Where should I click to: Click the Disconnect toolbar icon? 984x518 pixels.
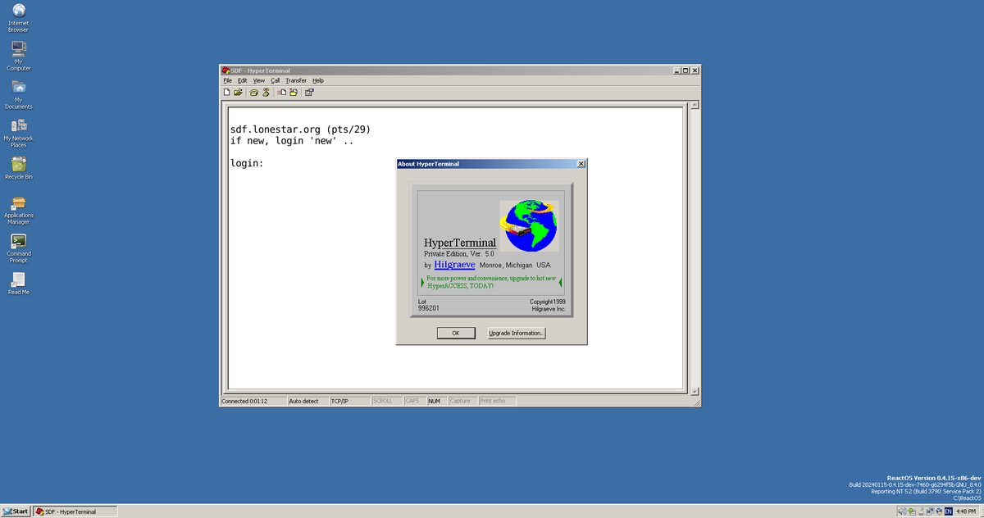[266, 93]
